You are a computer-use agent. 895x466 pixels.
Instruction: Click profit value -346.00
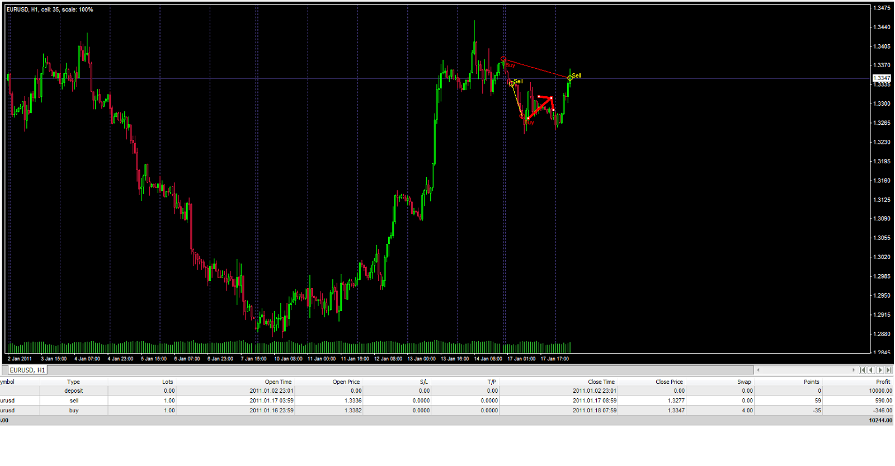[x=883, y=411]
